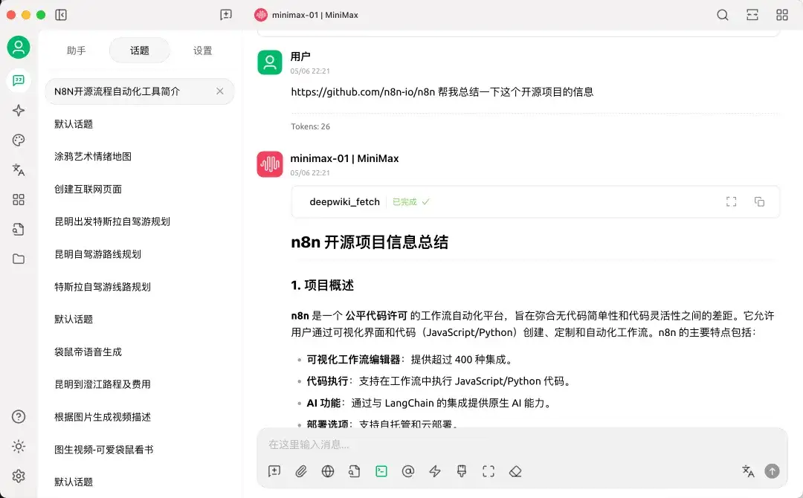The width and height of the screenshot is (803, 498).
Task: Toggle theme sun icon in sidebar
Action: click(x=19, y=446)
